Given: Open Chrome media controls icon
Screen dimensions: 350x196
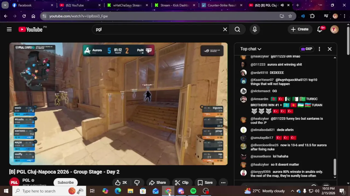Looking at the screenshot, I should [x=326, y=16].
